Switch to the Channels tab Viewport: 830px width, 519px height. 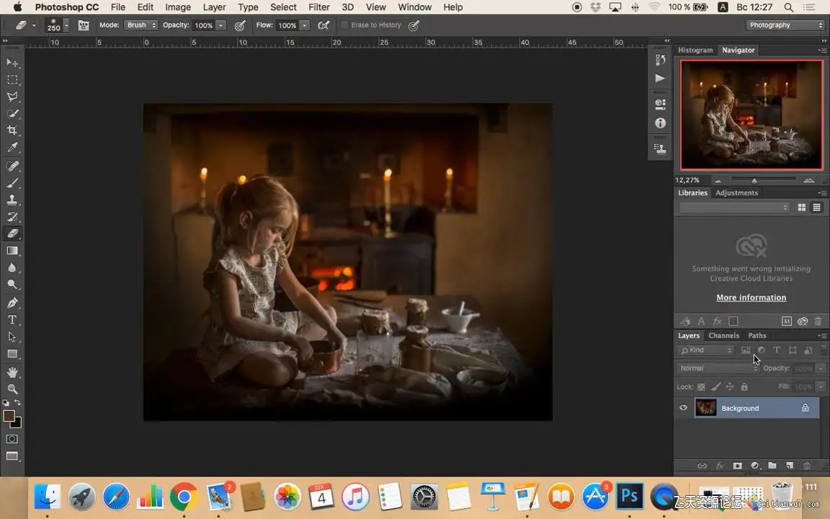tap(723, 336)
